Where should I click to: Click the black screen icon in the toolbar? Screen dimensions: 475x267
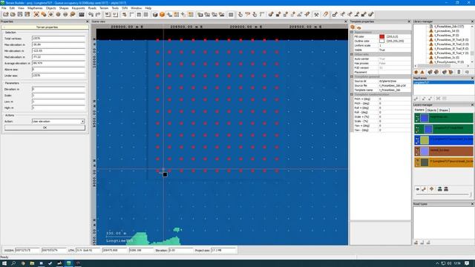[x=82, y=15]
